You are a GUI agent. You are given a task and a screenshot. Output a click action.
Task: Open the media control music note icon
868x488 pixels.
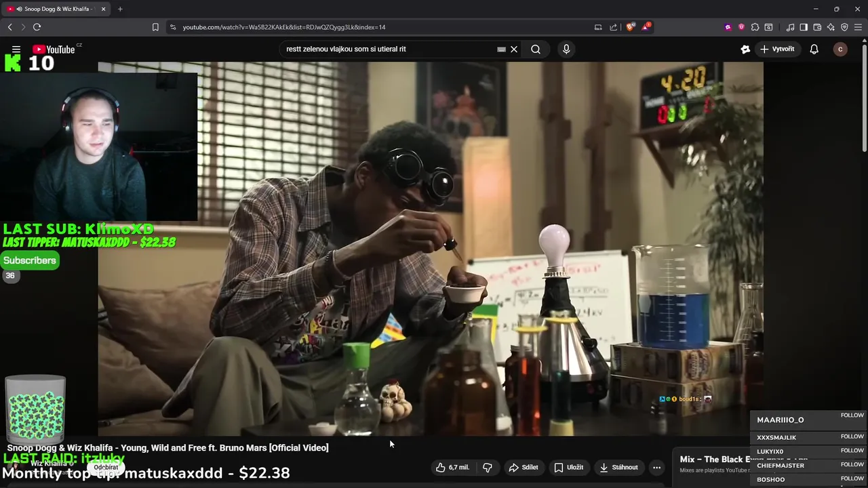790,27
